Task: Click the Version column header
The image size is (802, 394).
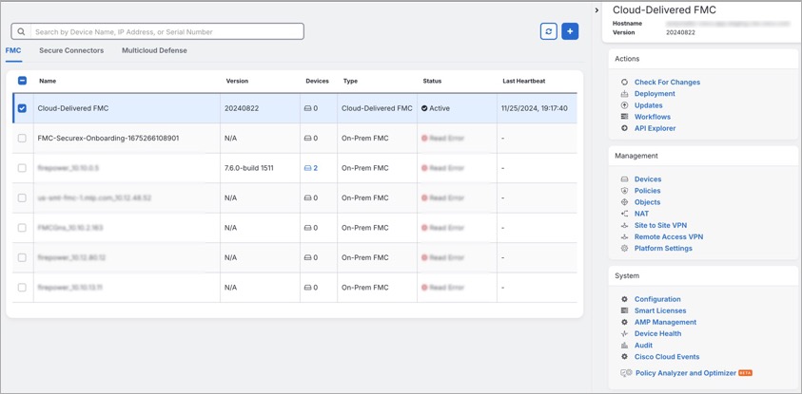Action: click(237, 81)
